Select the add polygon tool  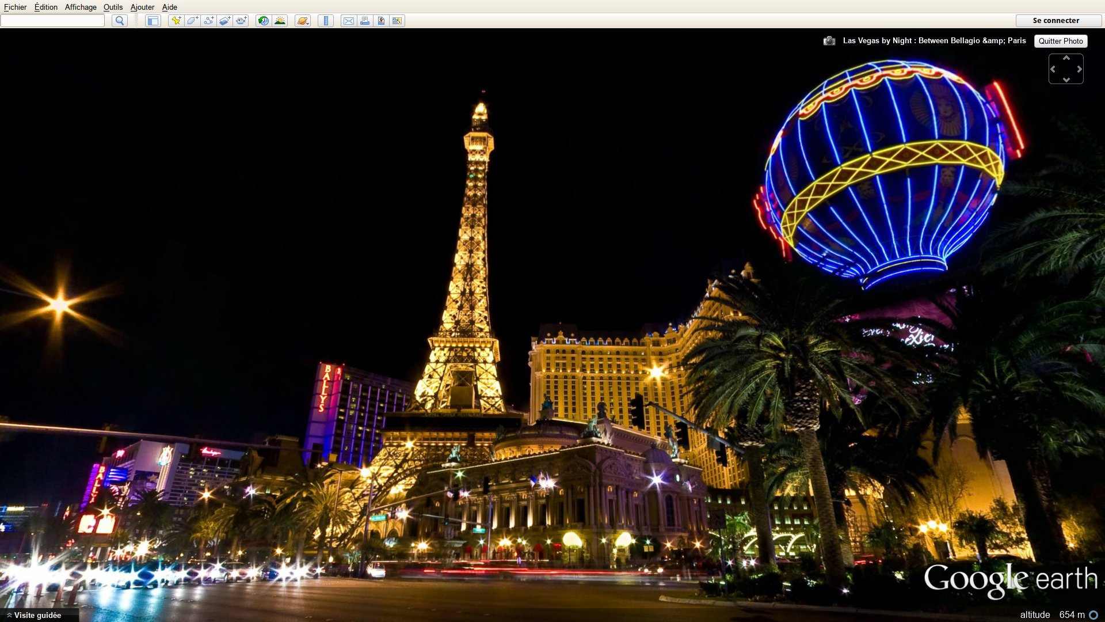click(x=192, y=21)
